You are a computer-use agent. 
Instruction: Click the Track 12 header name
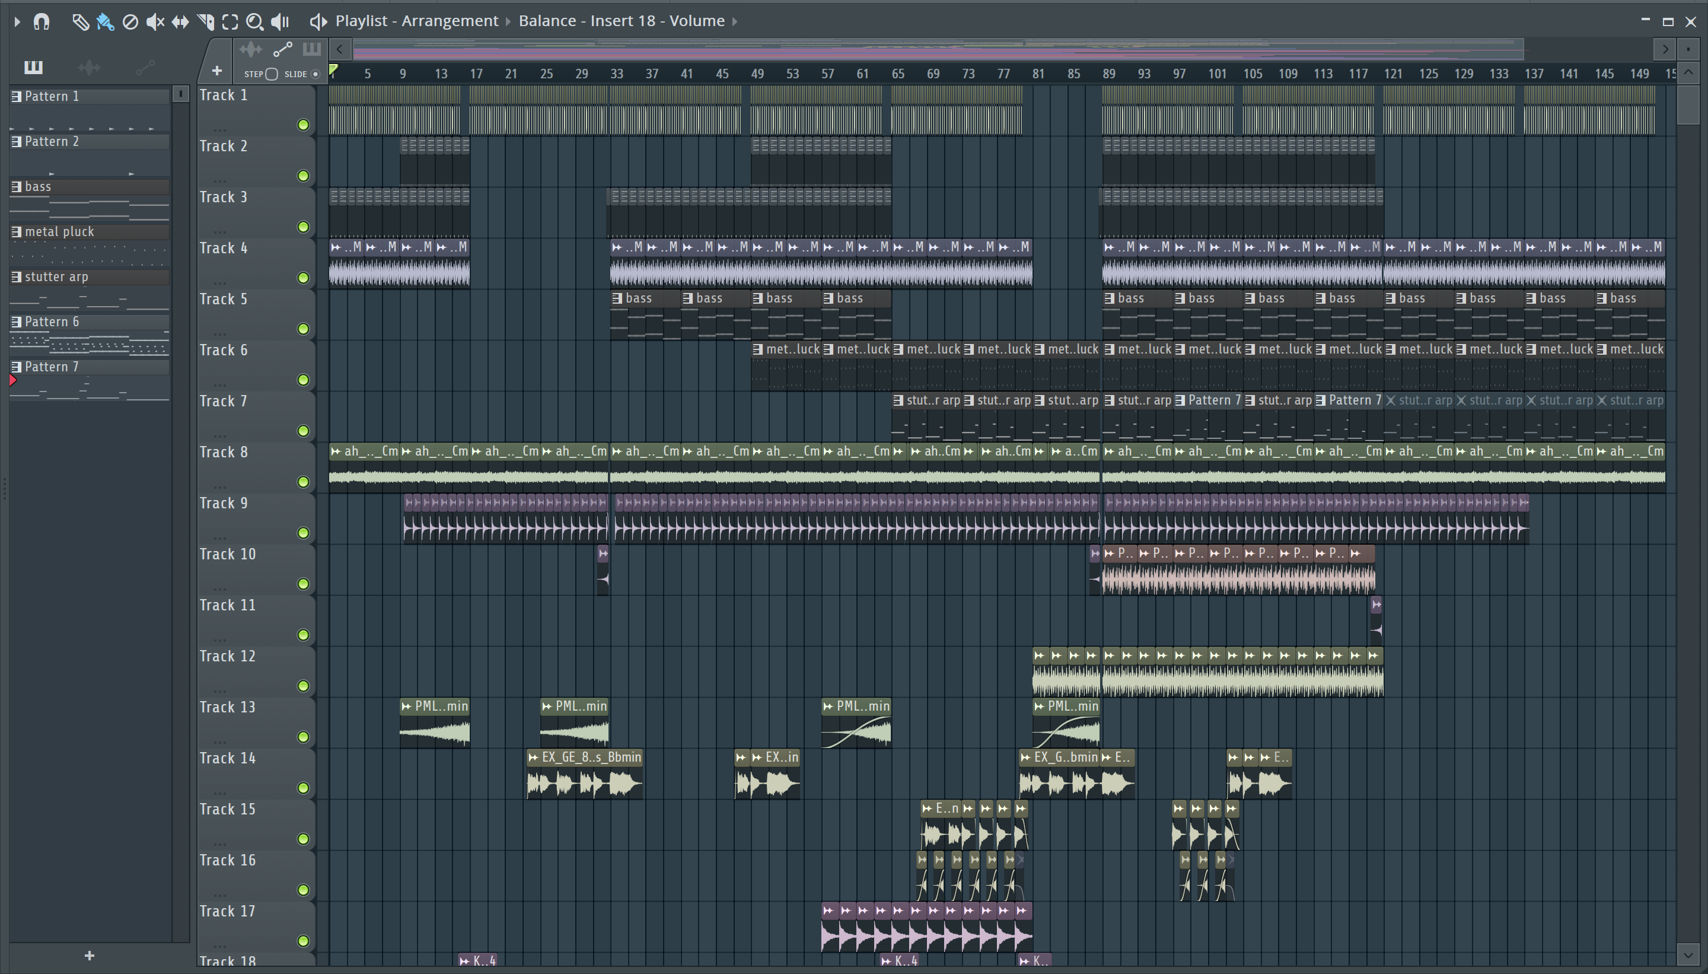[x=227, y=656]
